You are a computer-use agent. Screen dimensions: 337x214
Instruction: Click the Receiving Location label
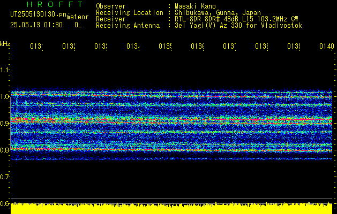[x=130, y=13]
